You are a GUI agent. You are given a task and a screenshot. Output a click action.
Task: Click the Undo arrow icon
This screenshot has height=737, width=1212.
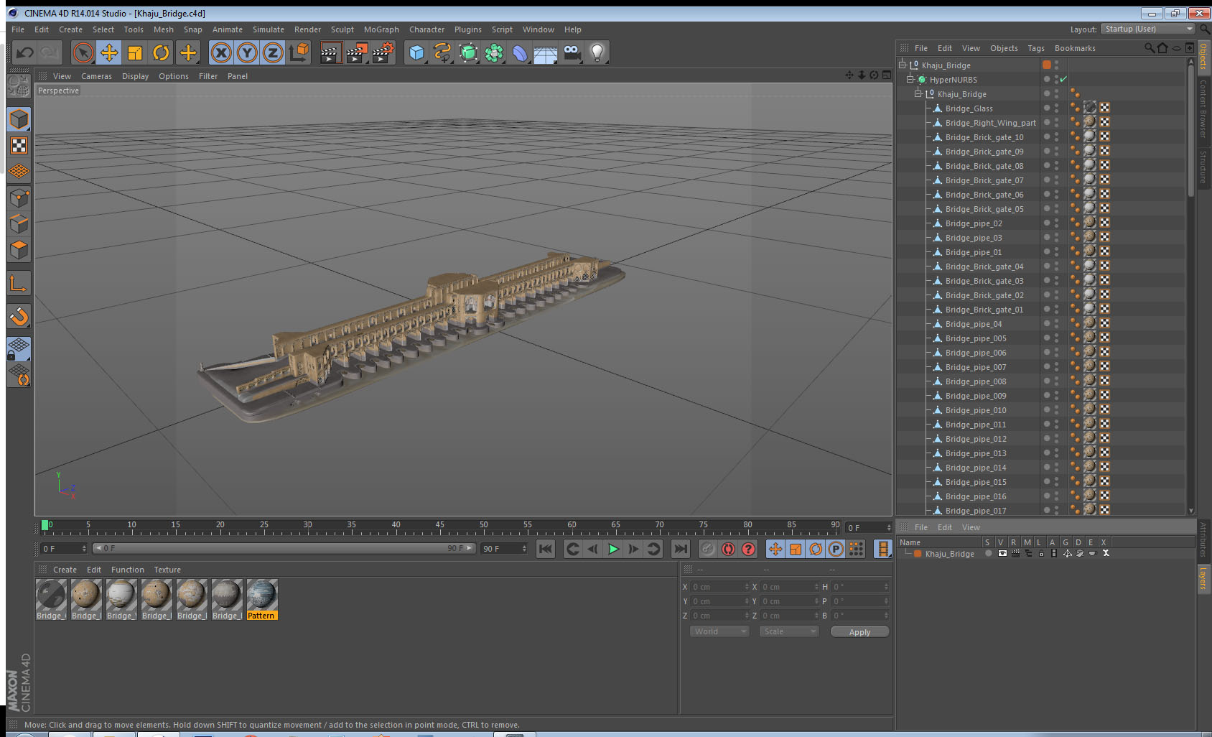(x=24, y=52)
